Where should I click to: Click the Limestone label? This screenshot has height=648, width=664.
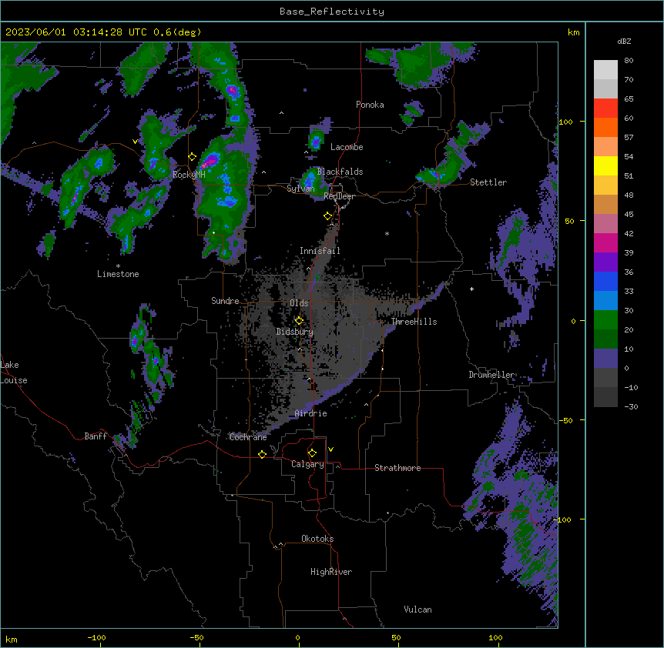(x=118, y=274)
